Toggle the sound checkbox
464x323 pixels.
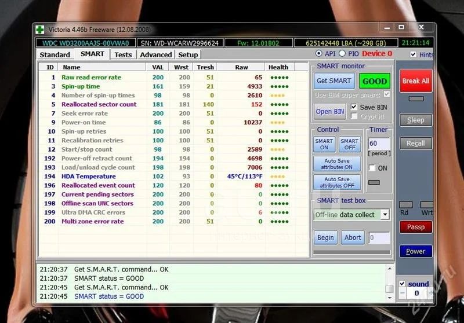pos(402,284)
